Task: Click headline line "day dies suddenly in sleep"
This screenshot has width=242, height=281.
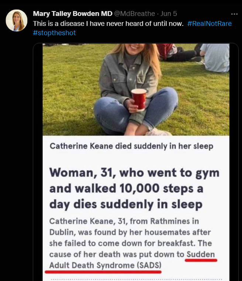Action: [126, 204]
